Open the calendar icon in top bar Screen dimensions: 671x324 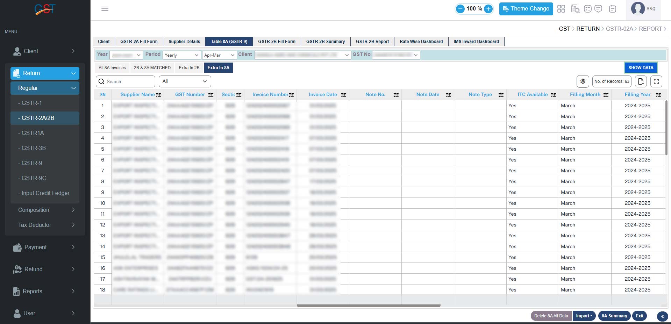pyautogui.click(x=612, y=9)
